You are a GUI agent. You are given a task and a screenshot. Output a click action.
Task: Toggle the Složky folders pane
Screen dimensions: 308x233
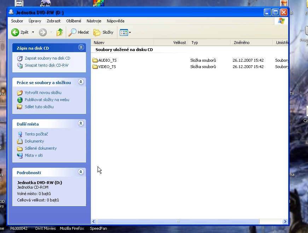coord(103,32)
